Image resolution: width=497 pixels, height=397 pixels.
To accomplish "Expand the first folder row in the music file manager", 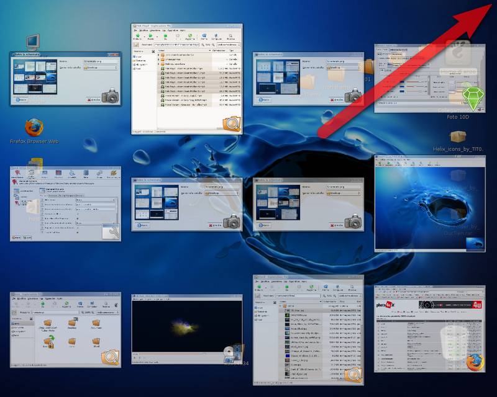I will click(159, 55).
